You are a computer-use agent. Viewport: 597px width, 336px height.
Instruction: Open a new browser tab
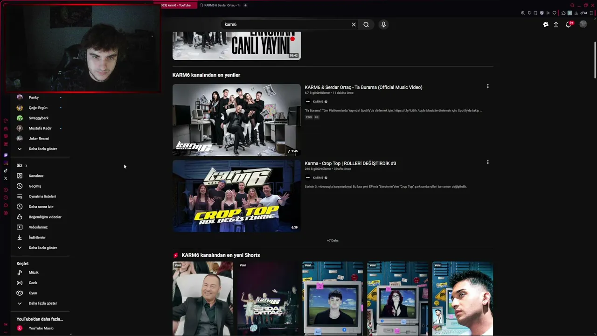click(x=245, y=5)
